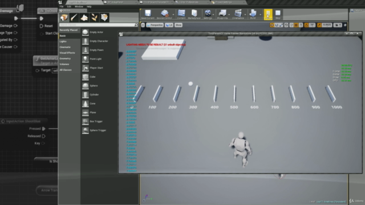Expand the Blueprints dropdown arrow
The image size is (365, 205).
tap(229, 14)
